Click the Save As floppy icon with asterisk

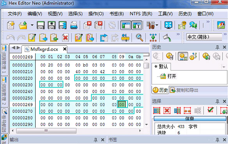(52, 25)
